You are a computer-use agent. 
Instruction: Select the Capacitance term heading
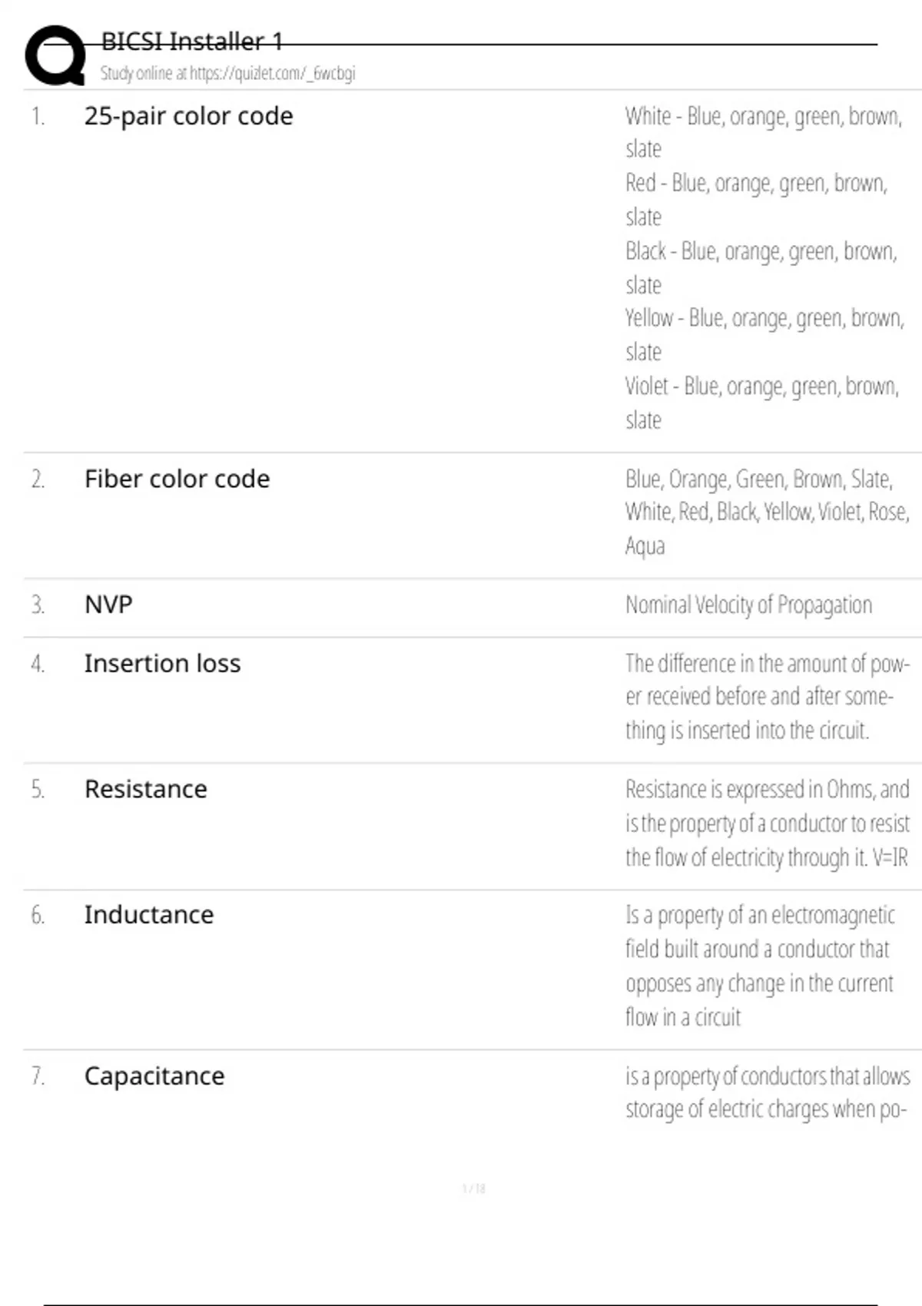click(154, 1076)
